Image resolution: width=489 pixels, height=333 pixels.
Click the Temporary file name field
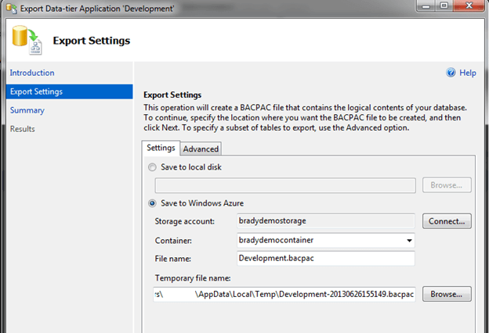click(284, 294)
